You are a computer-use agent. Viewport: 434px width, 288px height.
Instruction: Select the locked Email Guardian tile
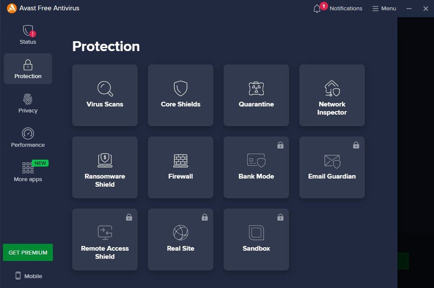(332, 167)
